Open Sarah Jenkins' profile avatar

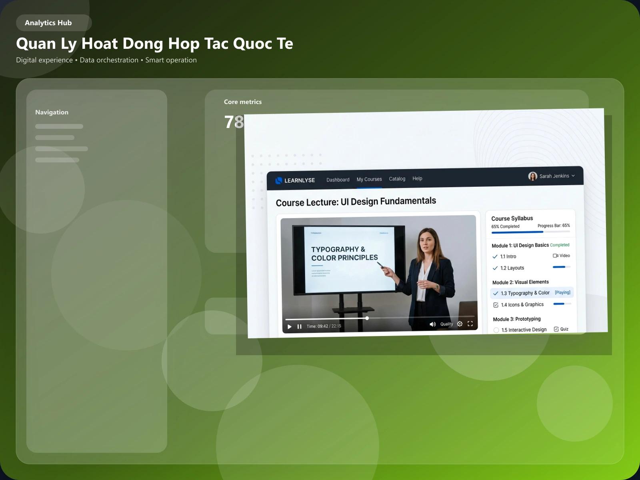pyautogui.click(x=532, y=176)
